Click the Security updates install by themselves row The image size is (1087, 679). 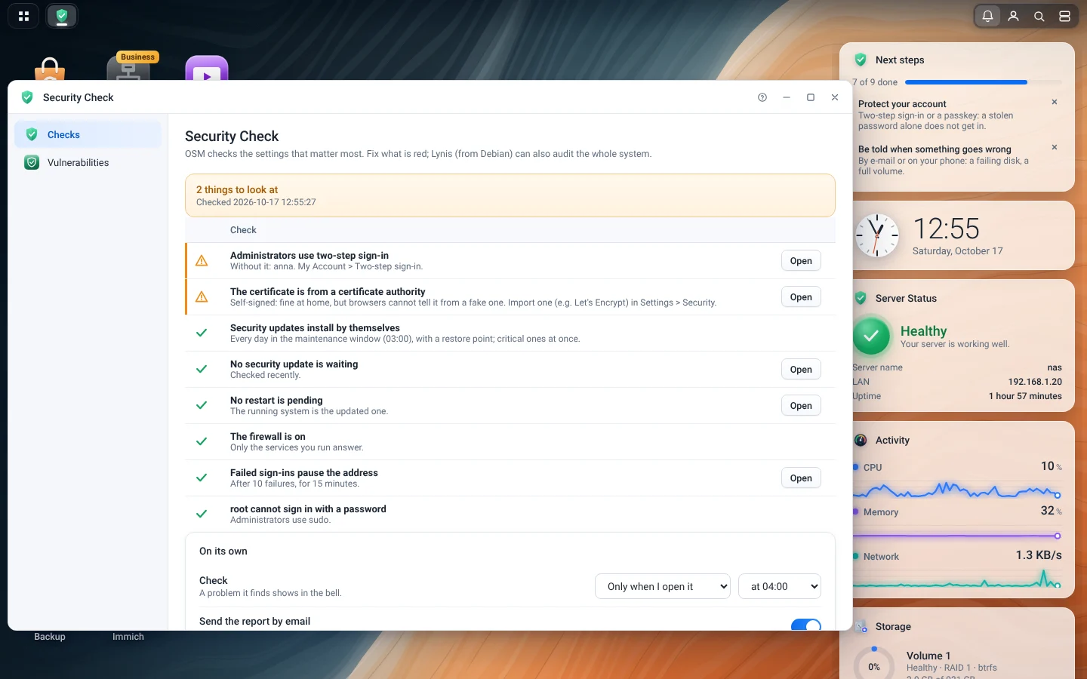pos(510,333)
